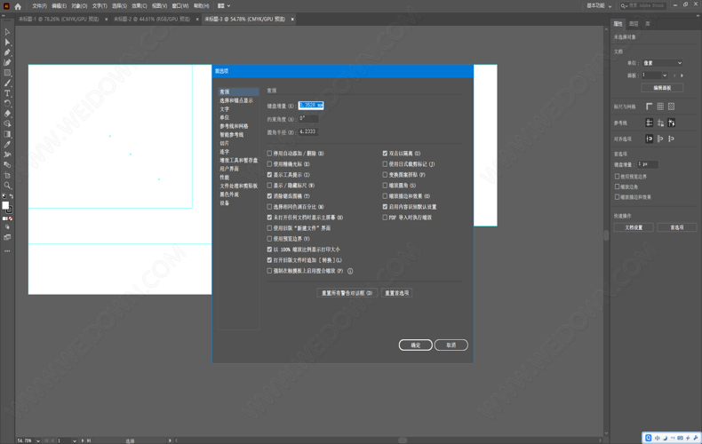Enable 停用自动添加/删除 checkbox
Image resolution: width=702 pixels, height=444 pixels.
tap(269, 153)
